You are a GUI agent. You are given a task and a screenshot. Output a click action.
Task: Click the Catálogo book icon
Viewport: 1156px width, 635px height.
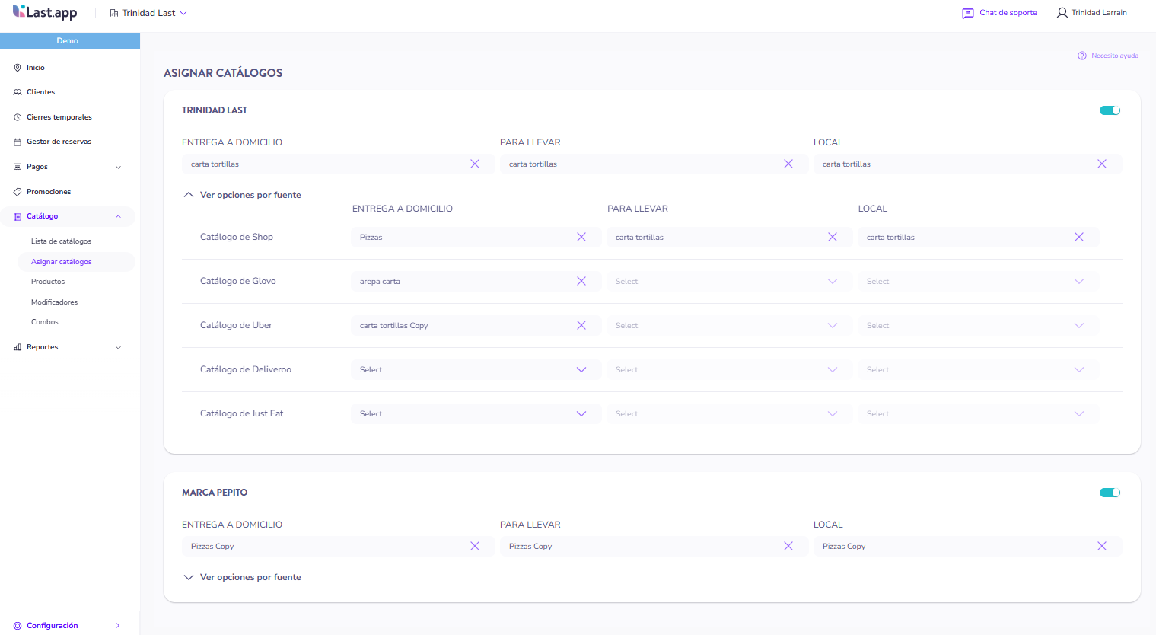click(x=18, y=216)
